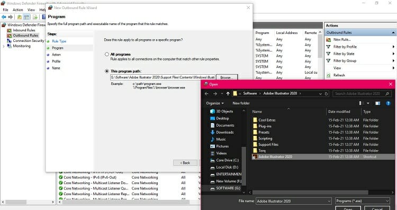Collapse the Outbound Rules actions header

393,32
